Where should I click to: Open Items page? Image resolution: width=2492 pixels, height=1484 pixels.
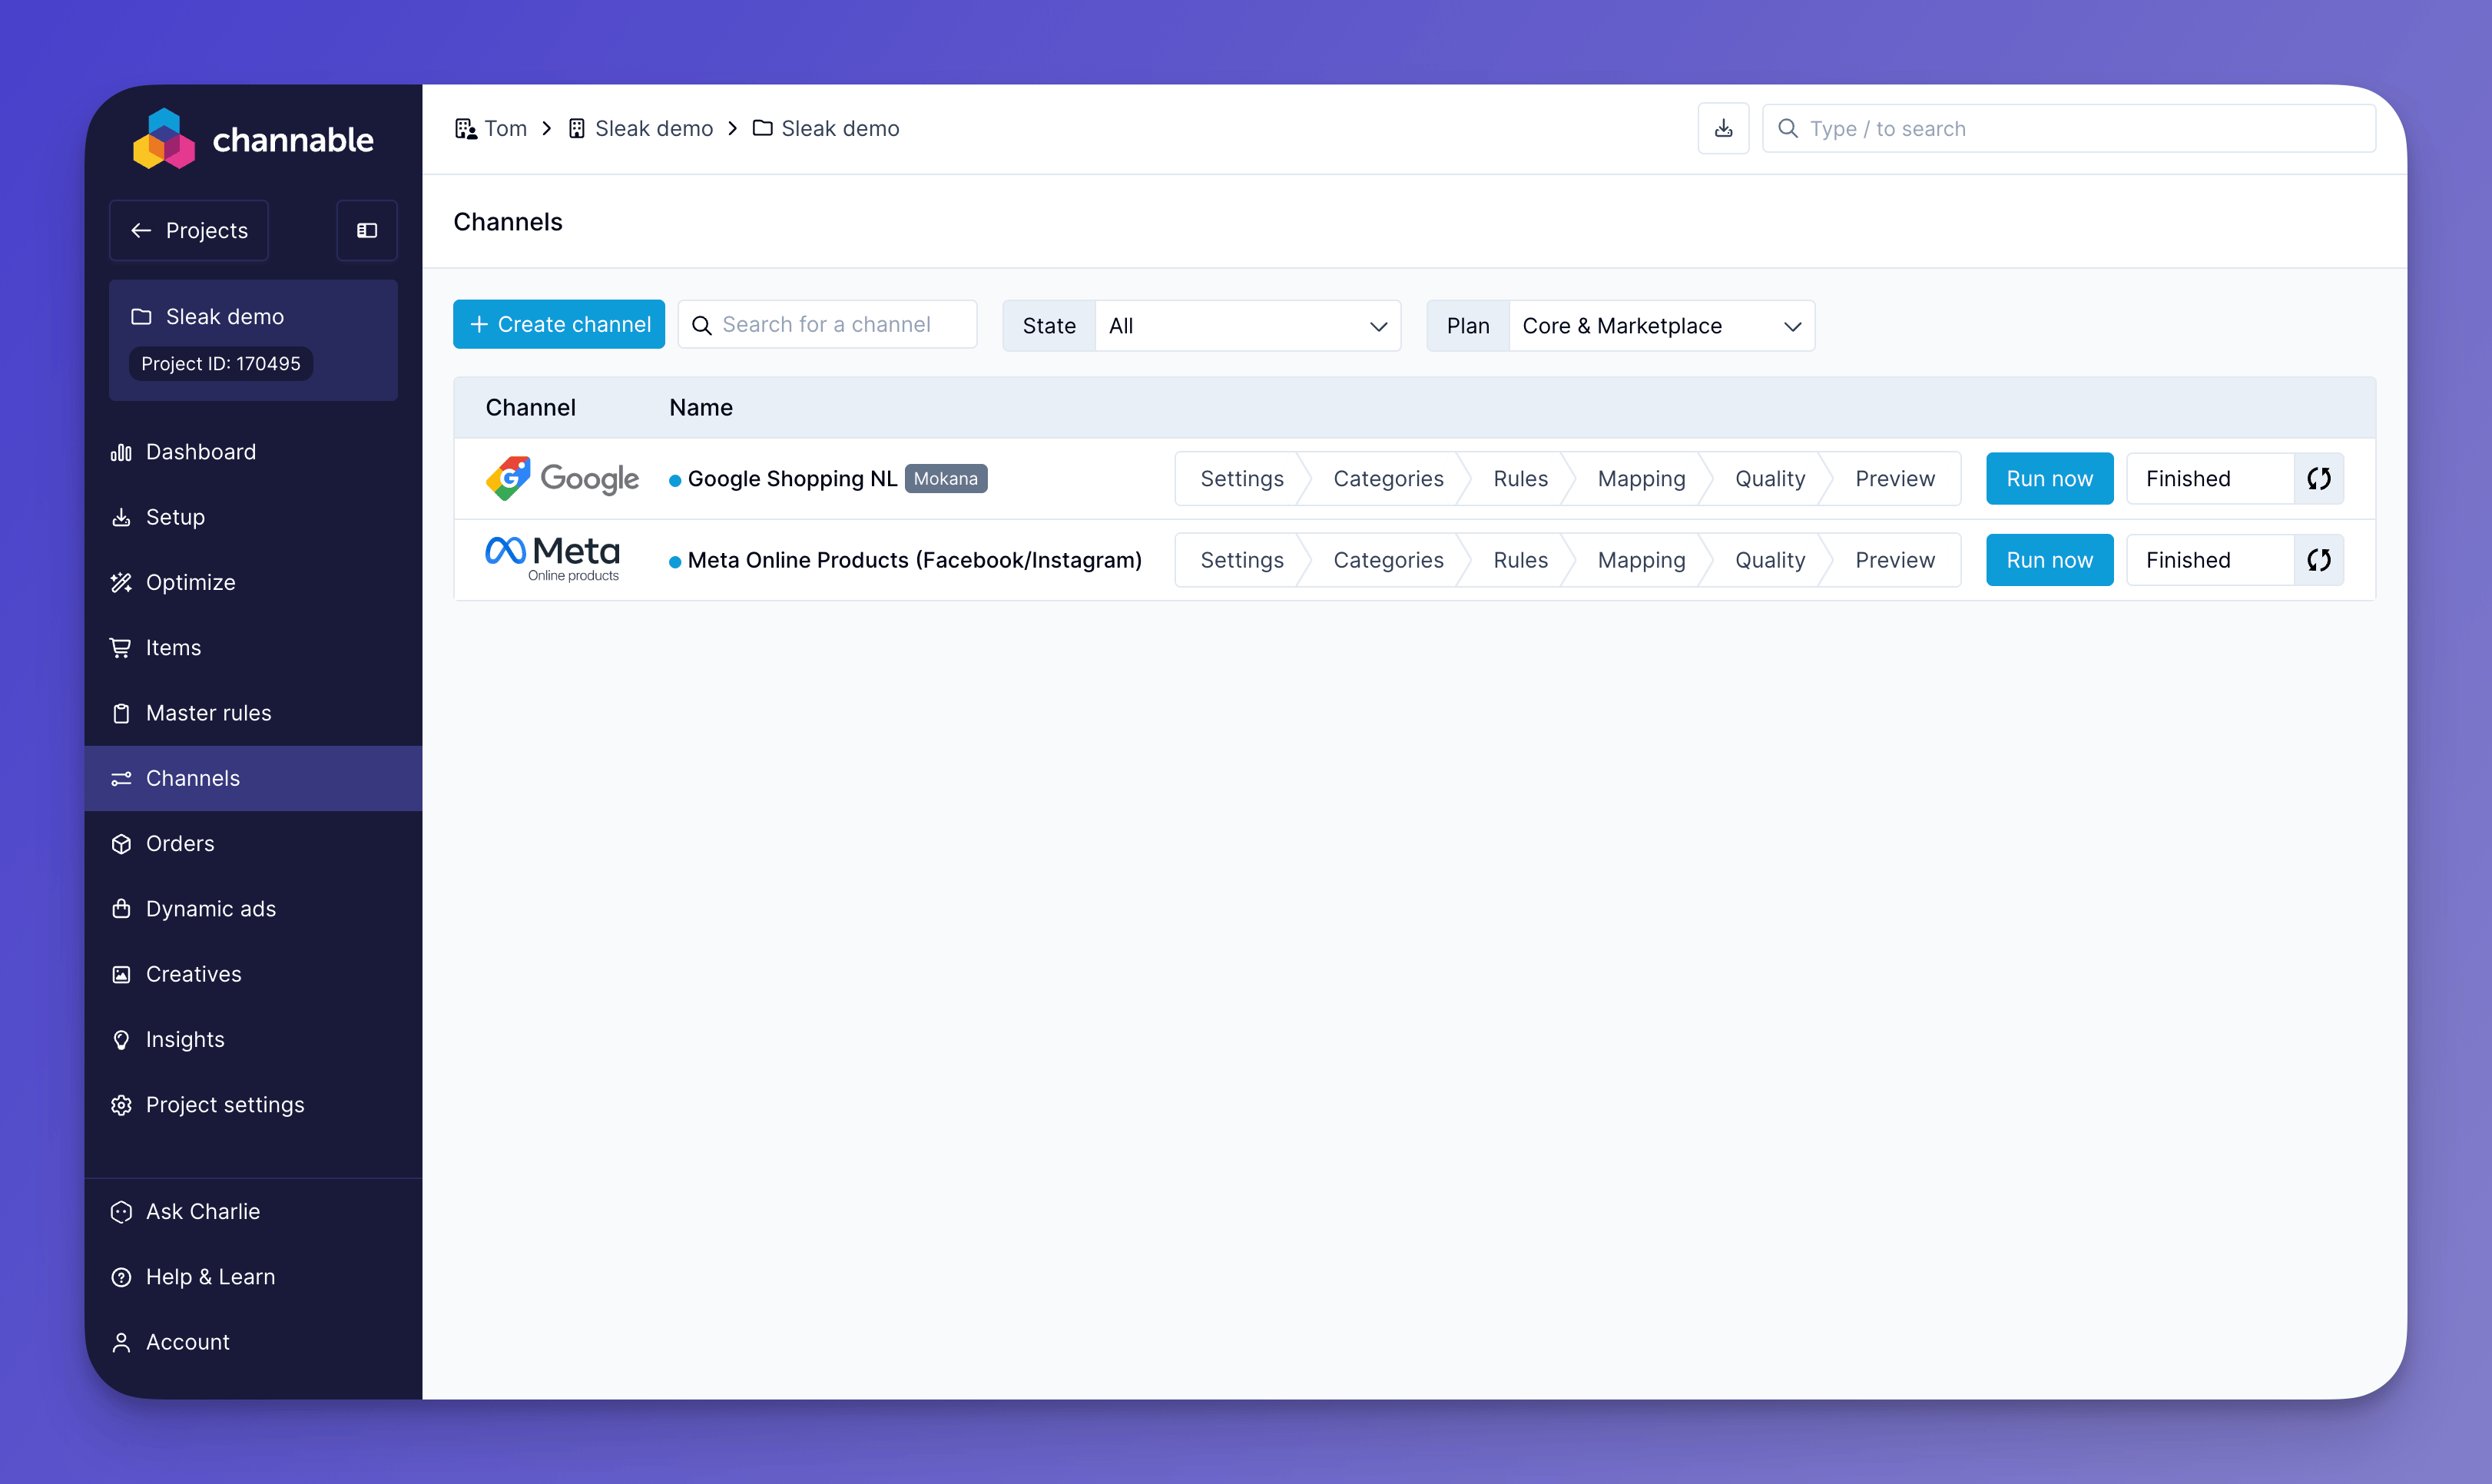(253, 647)
